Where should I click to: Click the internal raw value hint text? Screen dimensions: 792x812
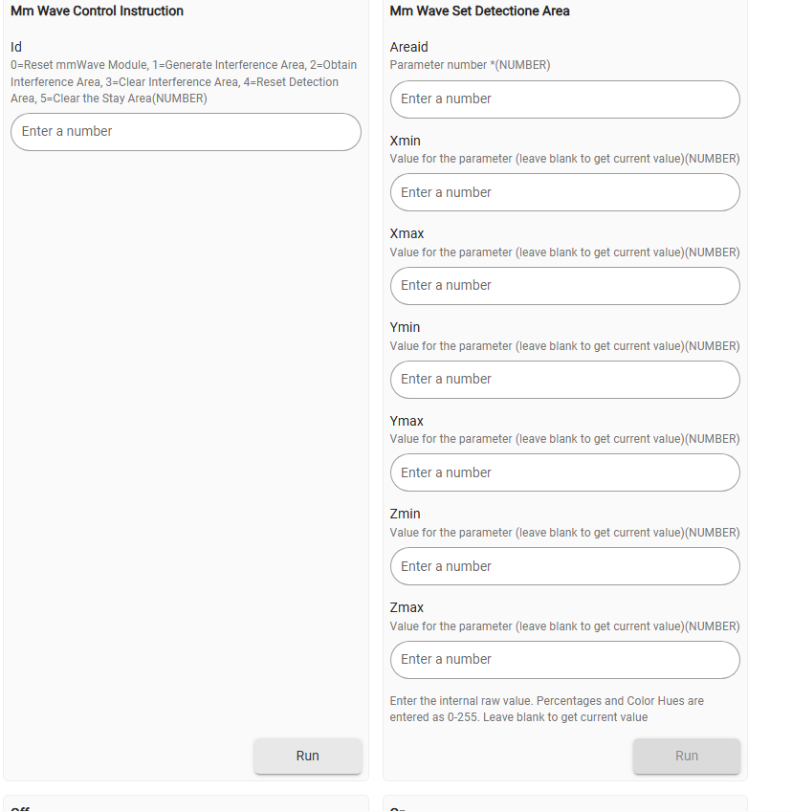(546, 709)
